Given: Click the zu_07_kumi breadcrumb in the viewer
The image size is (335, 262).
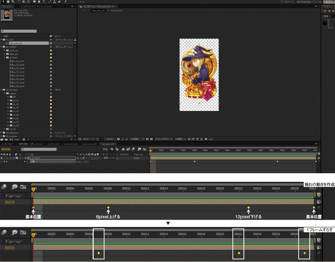Looking at the screenshot, I should [116, 11].
